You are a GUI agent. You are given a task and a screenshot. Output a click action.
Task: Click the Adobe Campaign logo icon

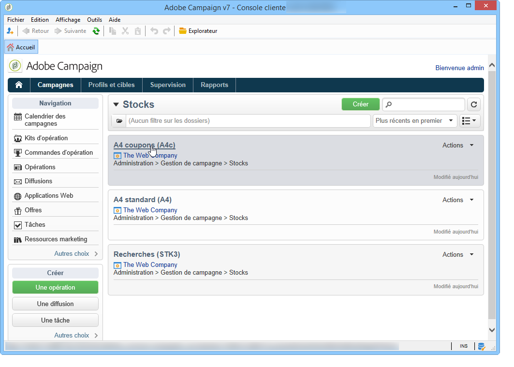coord(15,66)
